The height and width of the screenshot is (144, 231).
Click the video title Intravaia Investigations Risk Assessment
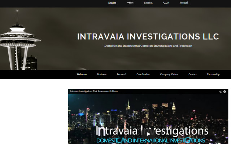pos(95,91)
